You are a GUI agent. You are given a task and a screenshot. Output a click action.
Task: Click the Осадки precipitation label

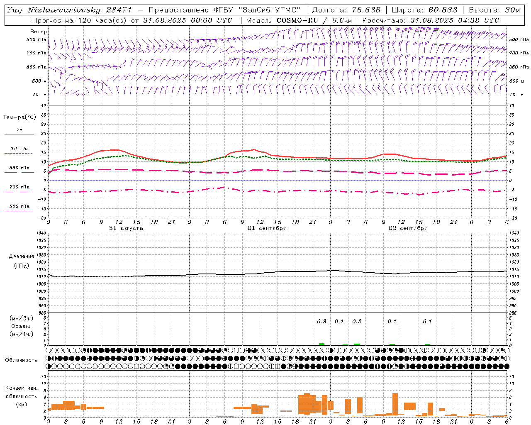click(x=22, y=326)
